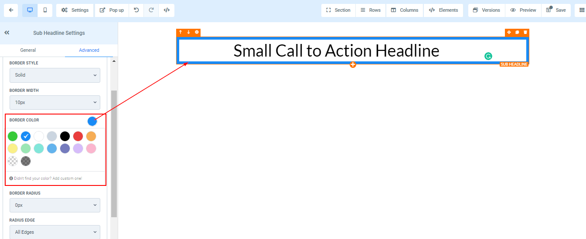
Task: Open the Elements menu
Action: (443, 10)
